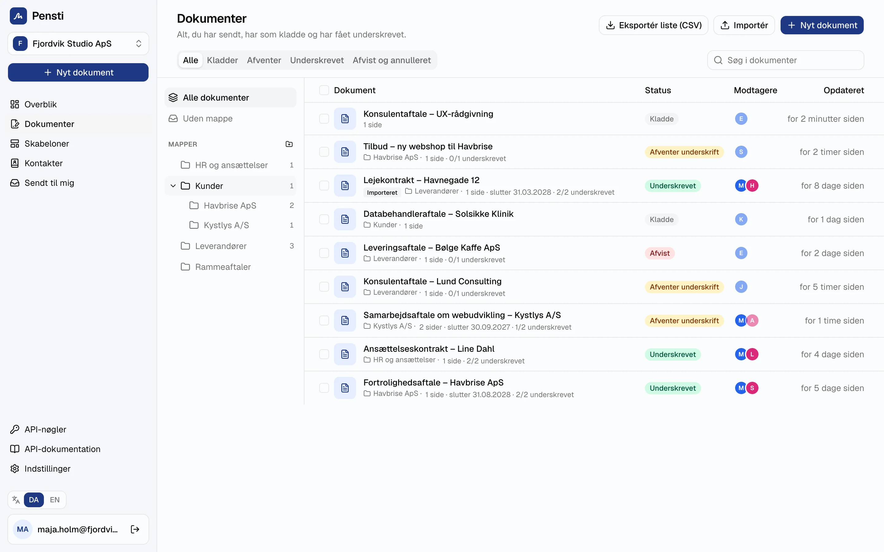Tick checkbox for Fortrolighedsaftale – Havbrise ApS

click(324, 388)
